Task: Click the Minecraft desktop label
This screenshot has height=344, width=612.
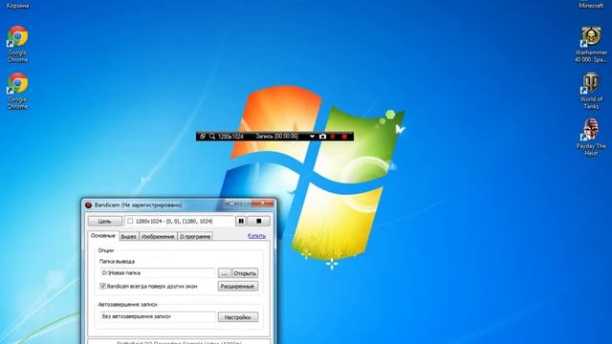Action: pyautogui.click(x=591, y=6)
